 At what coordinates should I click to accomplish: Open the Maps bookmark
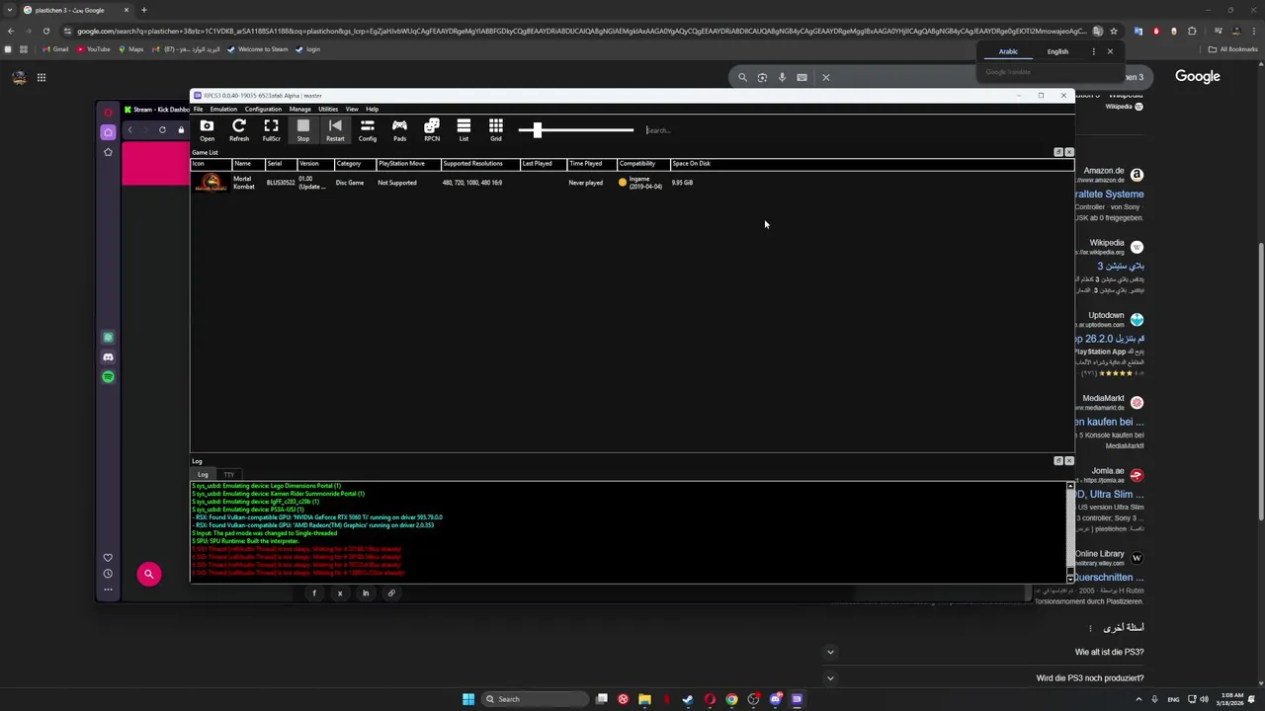coord(130,49)
